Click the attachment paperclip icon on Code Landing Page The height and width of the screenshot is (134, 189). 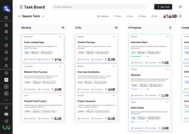point(25,59)
